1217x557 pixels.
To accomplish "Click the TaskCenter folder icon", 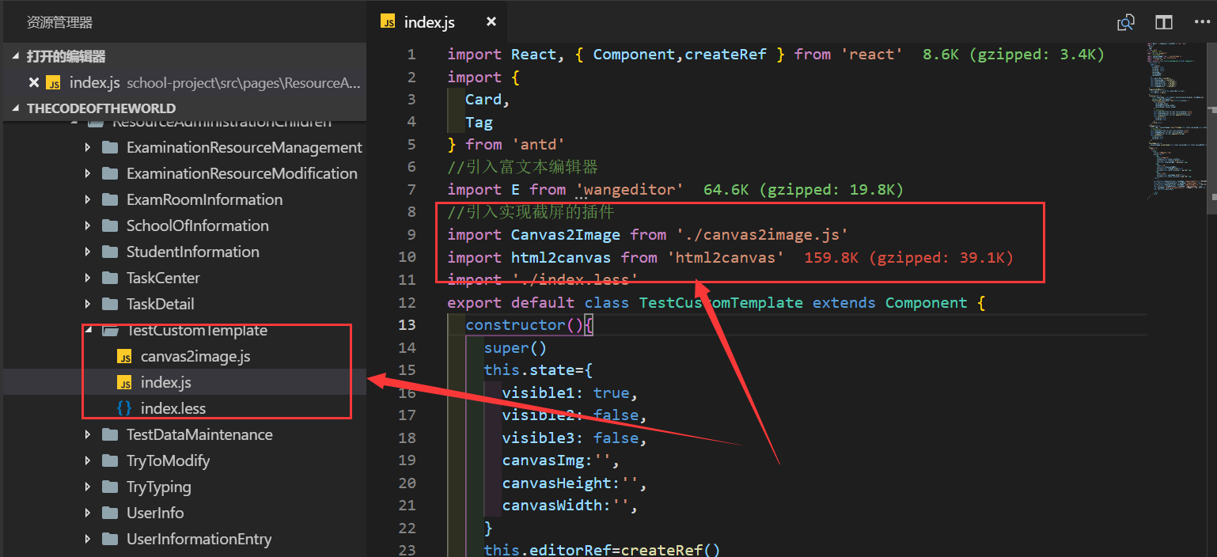I will pyautogui.click(x=110, y=278).
